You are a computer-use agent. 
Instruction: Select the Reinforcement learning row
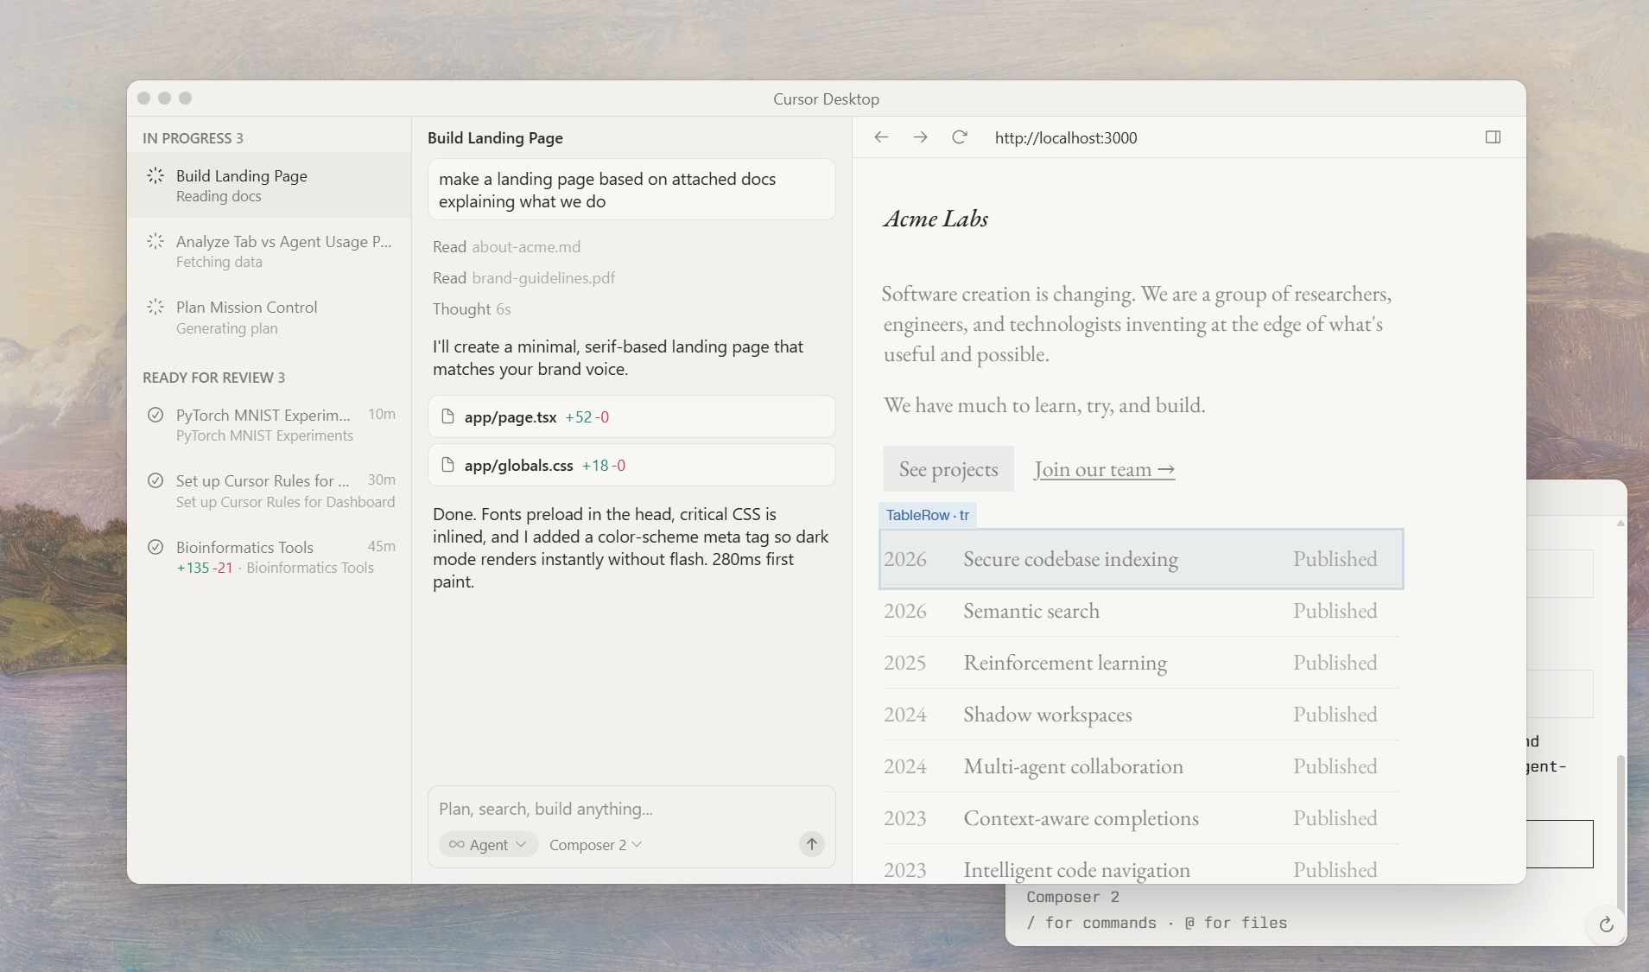tap(1141, 663)
